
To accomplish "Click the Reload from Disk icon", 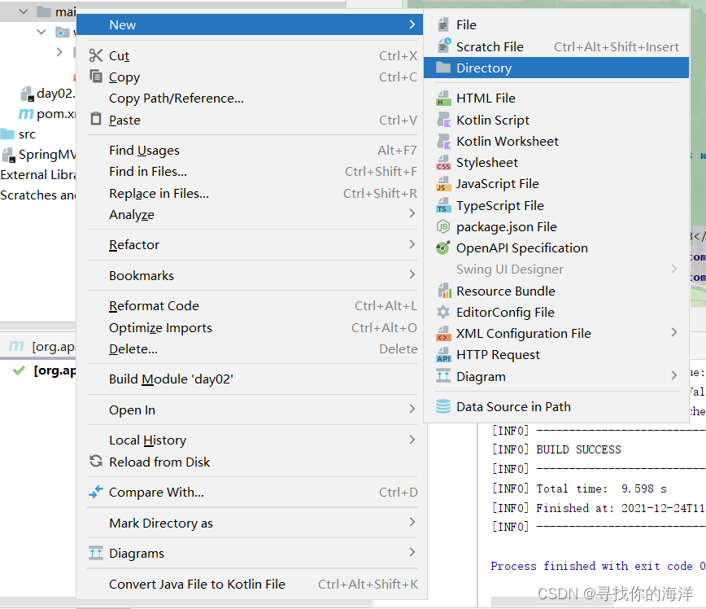I will click(95, 461).
